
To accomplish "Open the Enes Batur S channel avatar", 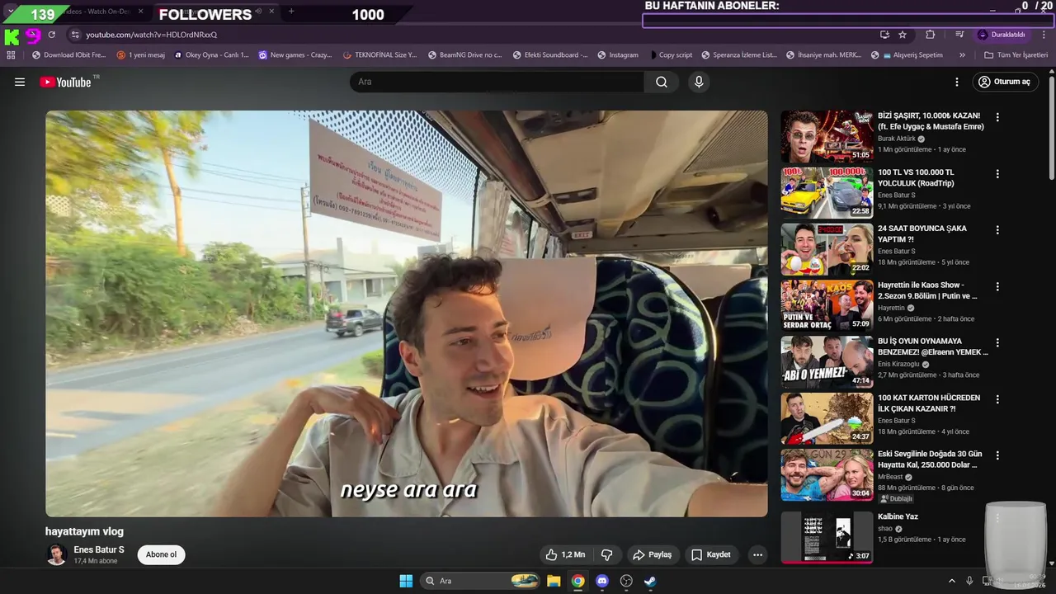I will [x=56, y=554].
